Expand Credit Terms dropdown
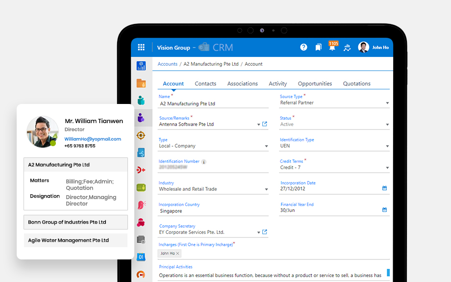 [x=387, y=168]
